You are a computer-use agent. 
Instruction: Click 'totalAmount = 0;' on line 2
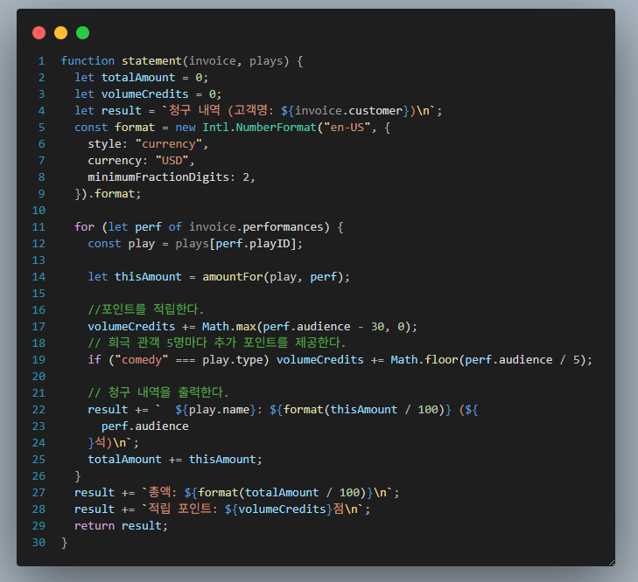click(155, 78)
